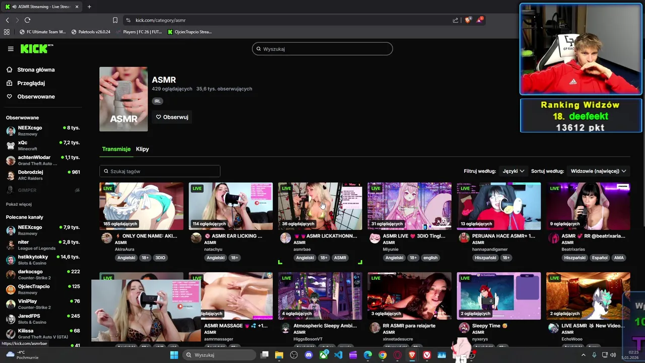Image resolution: width=645 pixels, height=363 pixels.
Task: Open OjciecTrapcio Stream bookmark
Action: [189, 32]
